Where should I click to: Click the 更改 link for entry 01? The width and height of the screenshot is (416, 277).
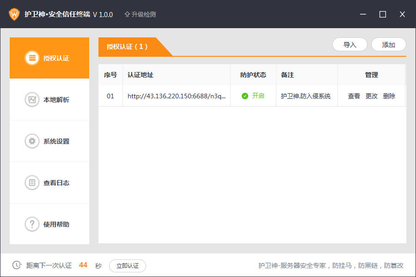coord(372,96)
